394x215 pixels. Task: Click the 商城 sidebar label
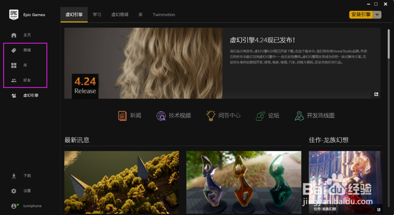click(27, 50)
